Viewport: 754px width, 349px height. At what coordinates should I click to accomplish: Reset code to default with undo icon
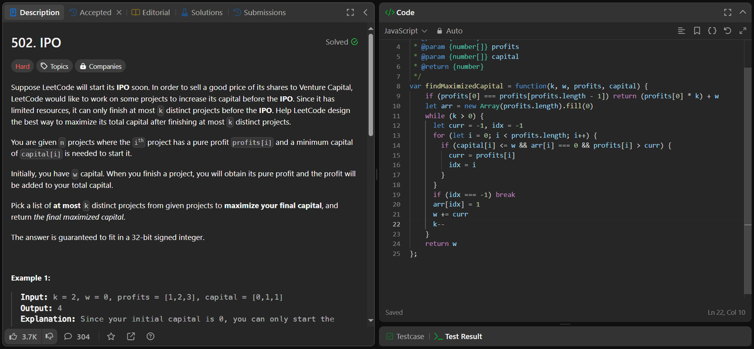726,31
